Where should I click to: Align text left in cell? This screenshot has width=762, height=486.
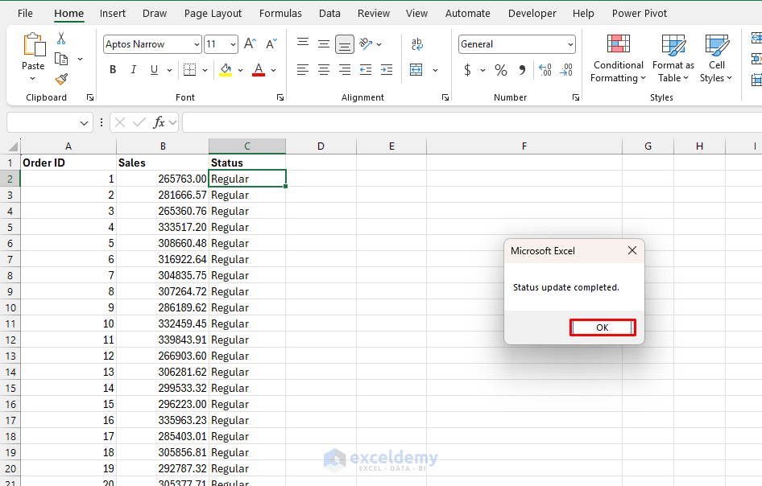(x=303, y=70)
